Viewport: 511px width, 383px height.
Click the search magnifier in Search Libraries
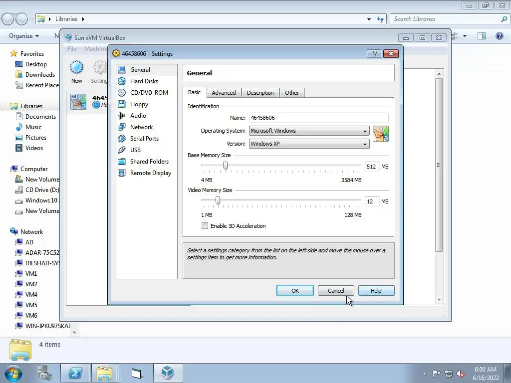coord(504,19)
